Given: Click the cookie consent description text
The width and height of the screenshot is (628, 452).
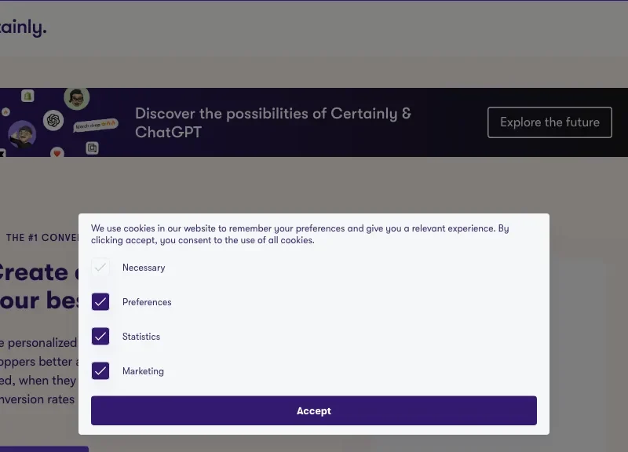Looking at the screenshot, I should click(300, 234).
